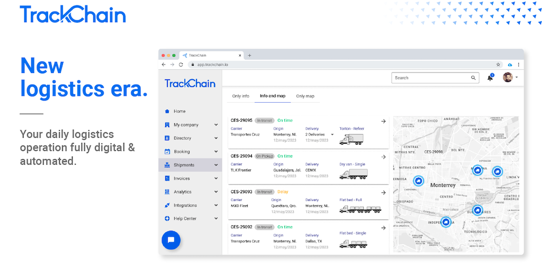542x271 pixels.
Task: Click the notification bell icon
Action: 490,78
